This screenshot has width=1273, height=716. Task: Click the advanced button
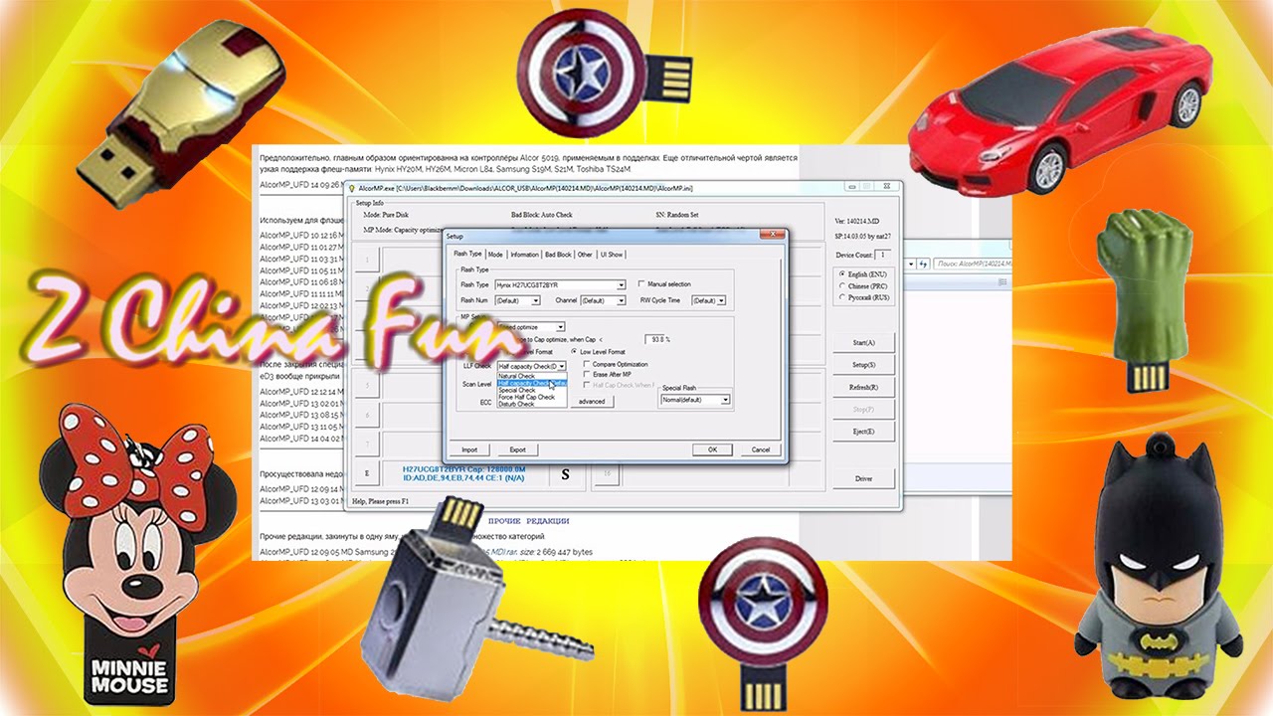point(592,402)
